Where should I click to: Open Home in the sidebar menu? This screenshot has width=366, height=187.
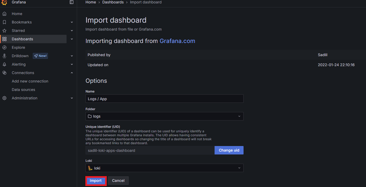17,14
